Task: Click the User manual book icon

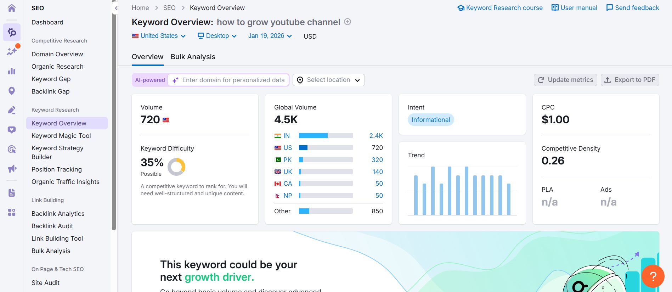Action: pos(555,8)
